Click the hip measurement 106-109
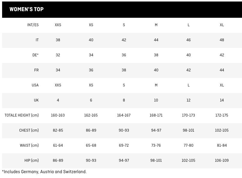Screen dimensions: 242x178 coord(222,161)
